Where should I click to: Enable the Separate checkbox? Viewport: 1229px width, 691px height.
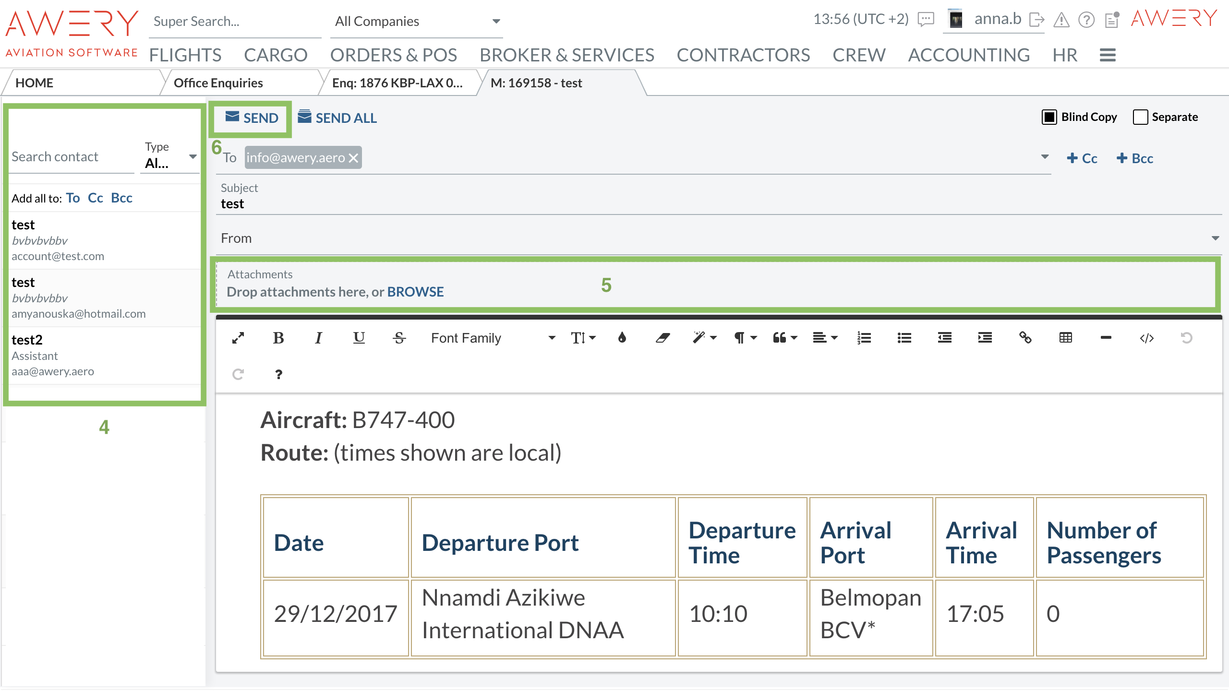(1140, 117)
